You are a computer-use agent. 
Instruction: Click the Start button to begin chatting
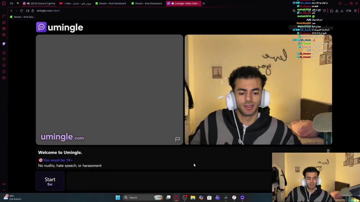(x=50, y=181)
